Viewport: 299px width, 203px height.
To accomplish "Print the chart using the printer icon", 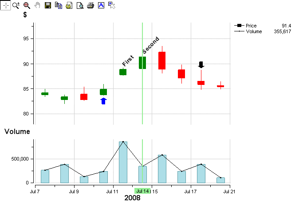I will tap(90, 5).
